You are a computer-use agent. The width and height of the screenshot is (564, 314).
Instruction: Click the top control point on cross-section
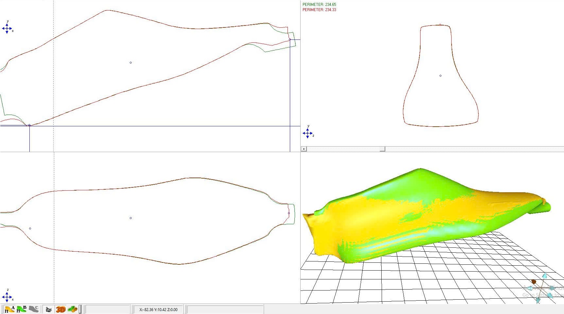tap(440, 25)
